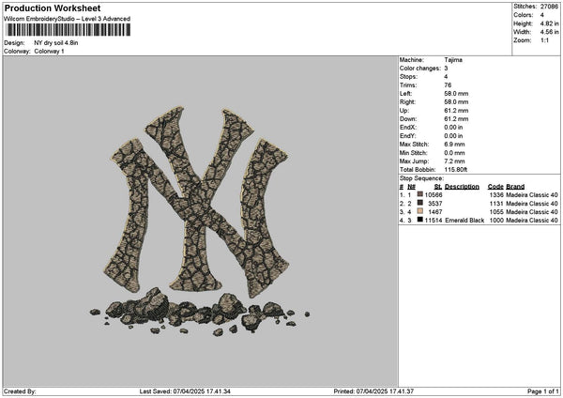Click the tan swatch for stop 3

[x=420, y=211]
